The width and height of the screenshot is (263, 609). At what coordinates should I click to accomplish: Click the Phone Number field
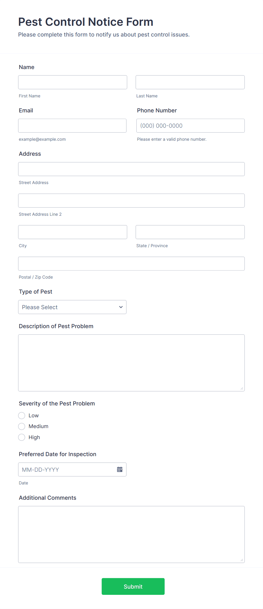coord(190,125)
